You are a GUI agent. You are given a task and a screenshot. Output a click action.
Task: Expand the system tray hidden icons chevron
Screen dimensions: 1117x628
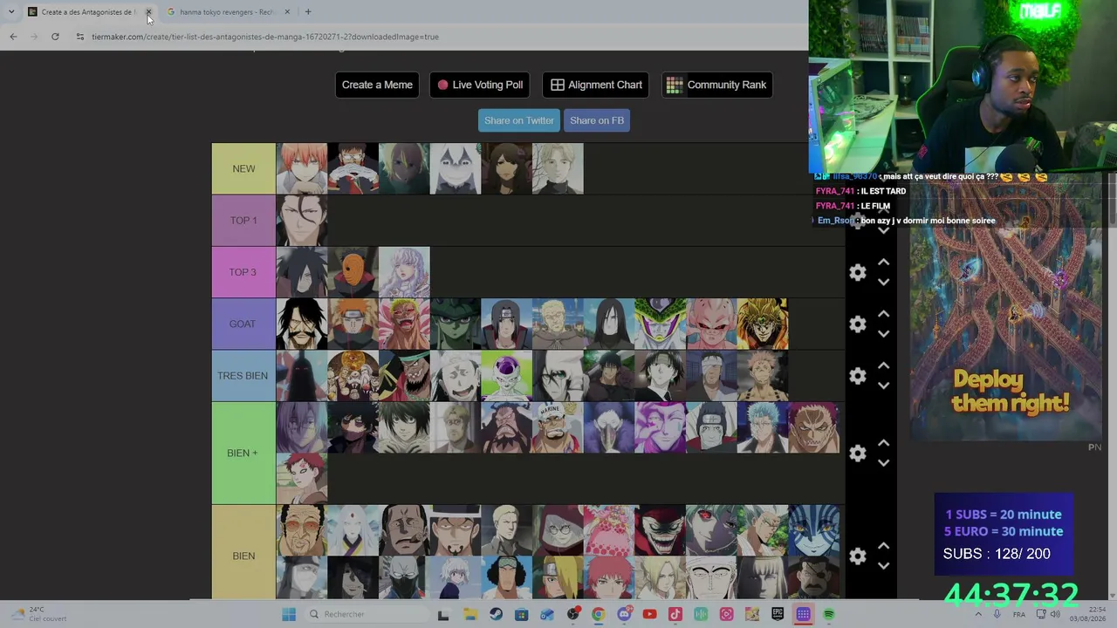980,614
